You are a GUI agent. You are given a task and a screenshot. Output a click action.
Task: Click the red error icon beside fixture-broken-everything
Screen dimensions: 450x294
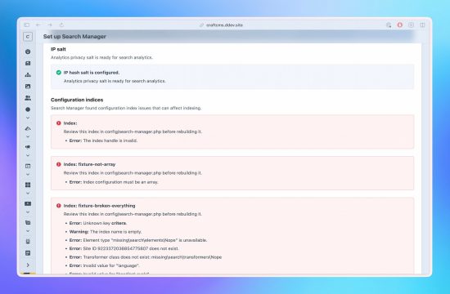59,206
